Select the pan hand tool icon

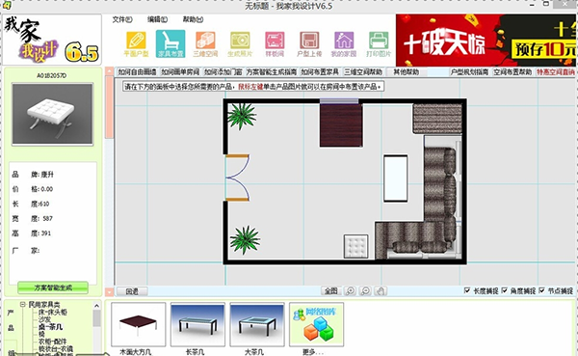click(x=381, y=291)
